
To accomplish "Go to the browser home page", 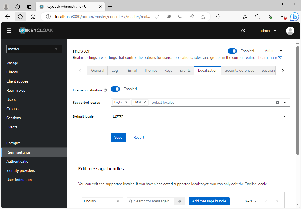I will click(33, 17).
